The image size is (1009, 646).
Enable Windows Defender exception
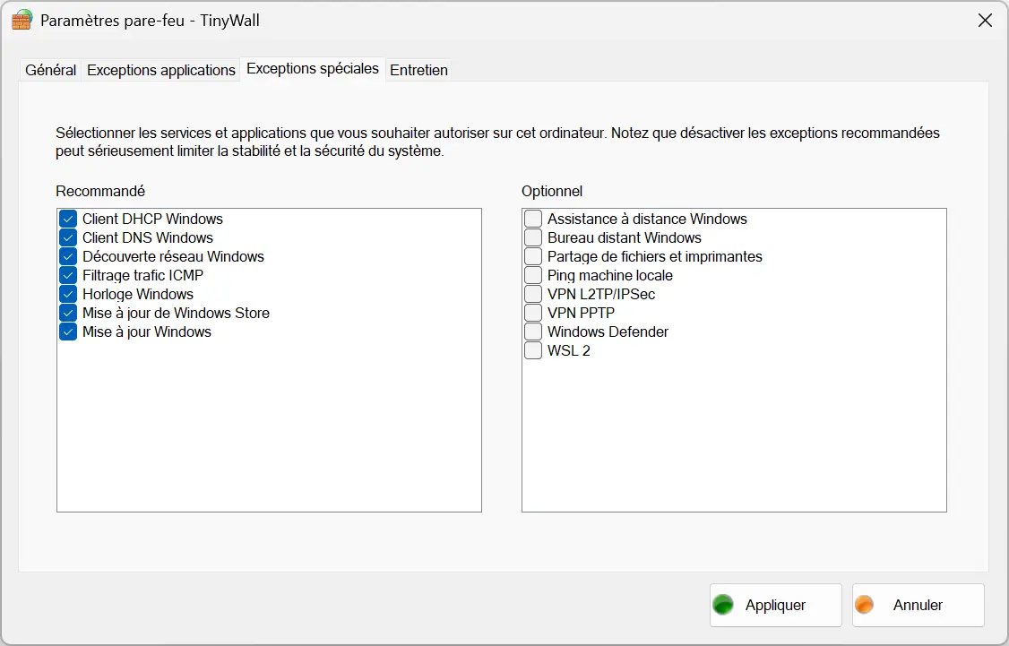click(x=533, y=332)
